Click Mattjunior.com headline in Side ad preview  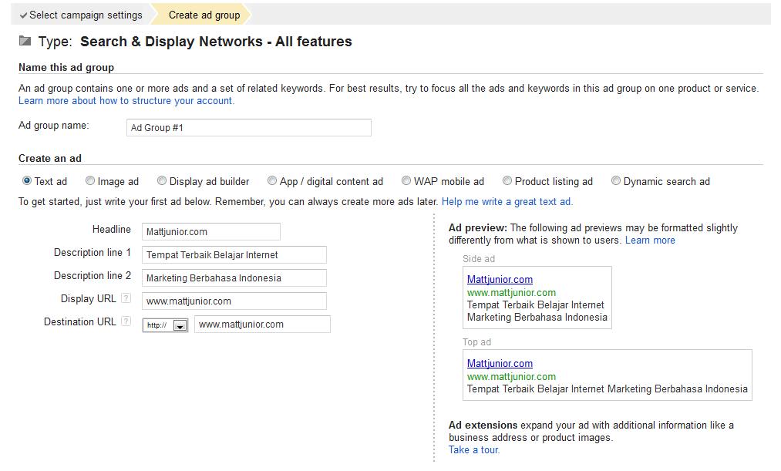(500, 279)
